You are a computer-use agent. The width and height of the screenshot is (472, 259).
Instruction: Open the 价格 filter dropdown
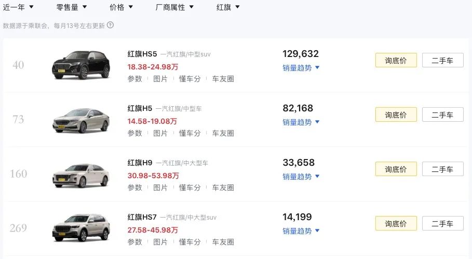(x=122, y=7)
